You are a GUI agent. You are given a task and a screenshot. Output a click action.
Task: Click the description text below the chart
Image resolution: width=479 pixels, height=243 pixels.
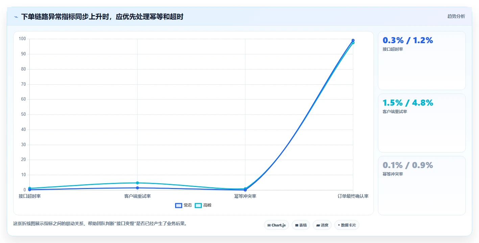tap(100, 223)
